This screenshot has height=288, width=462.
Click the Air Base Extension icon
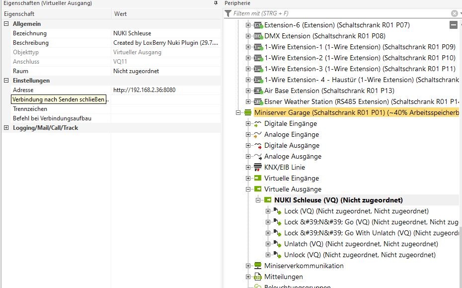[x=258, y=91]
